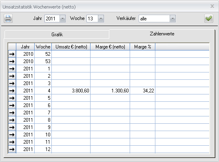Image resolution: width=219 pixels, height=162 pixels.
Task: Switch to the Grafik tab
Action: coord(57,35)
